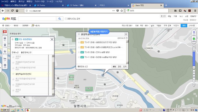Show banks via the won-symbol icon
The image size is (198, 112).
point(5,66)
